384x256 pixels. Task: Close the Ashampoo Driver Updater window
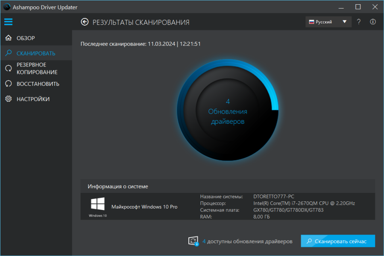[375, 7]
